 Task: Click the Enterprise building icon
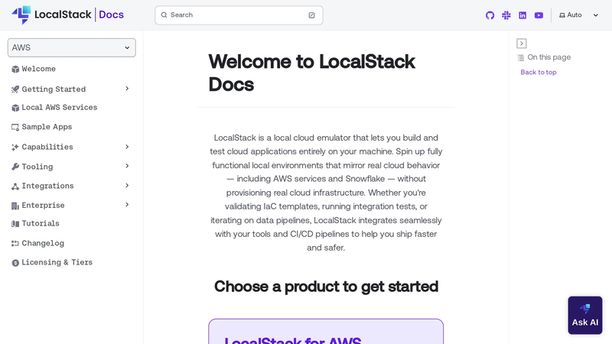15,206
